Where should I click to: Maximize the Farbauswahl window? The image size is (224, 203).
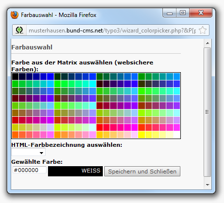183,13
